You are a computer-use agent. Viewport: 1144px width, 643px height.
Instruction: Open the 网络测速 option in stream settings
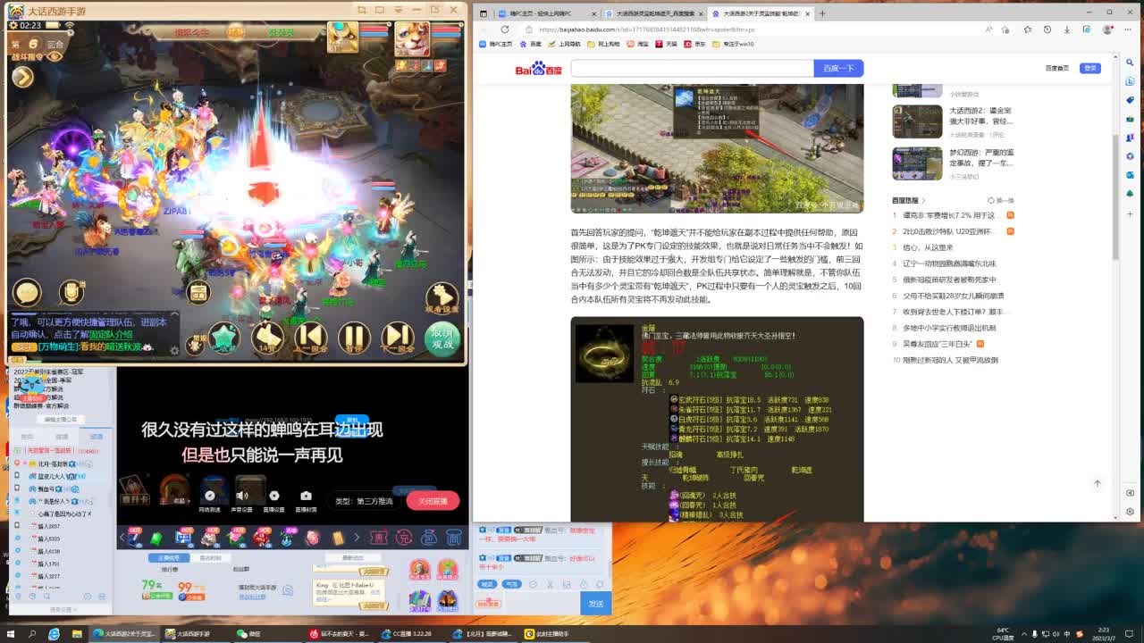coord(210,494)
